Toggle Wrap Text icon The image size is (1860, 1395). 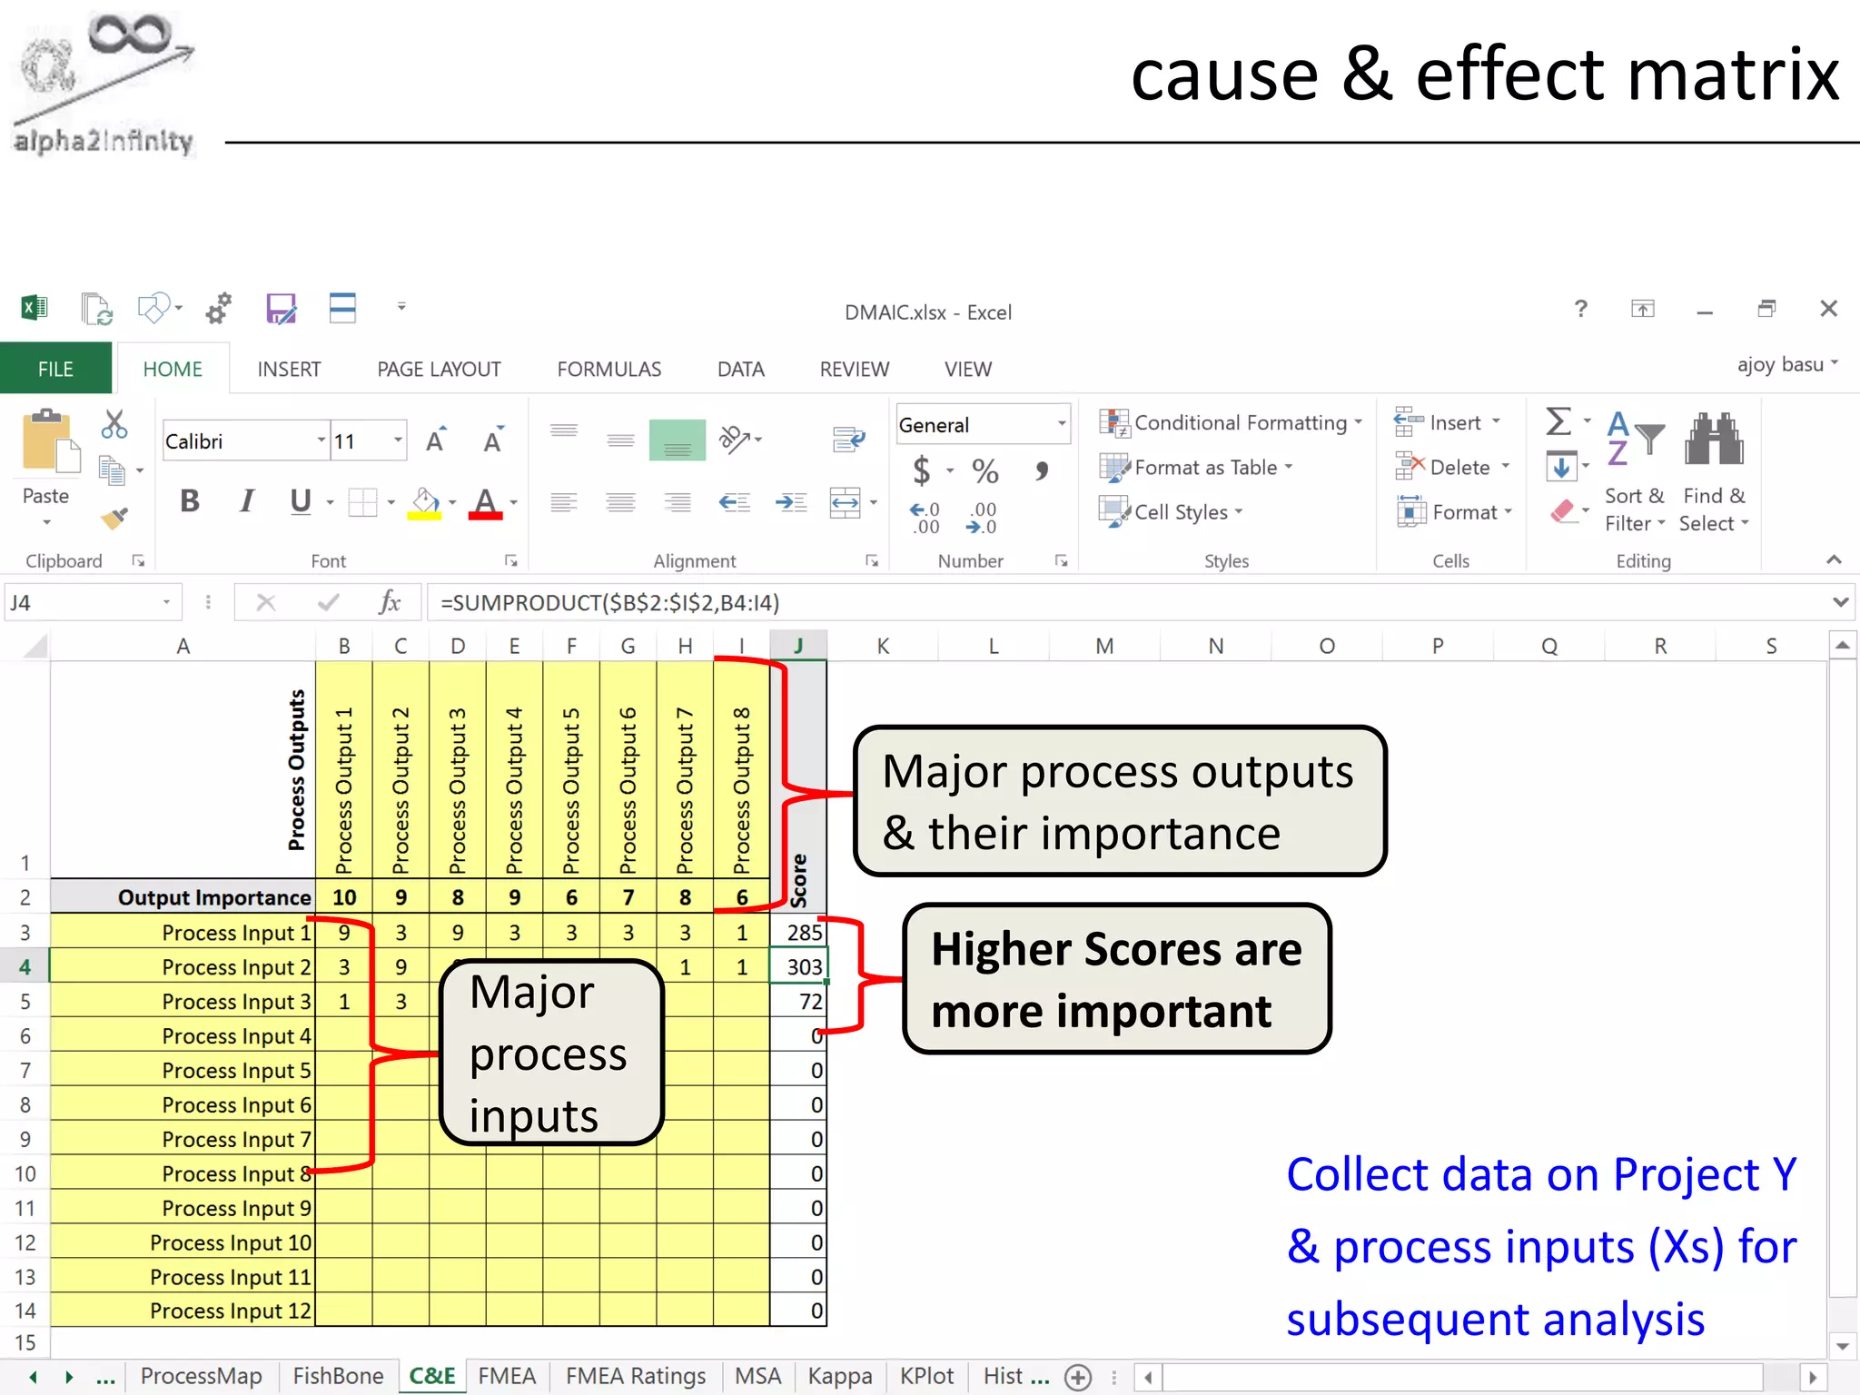click(x=849, y=440)
